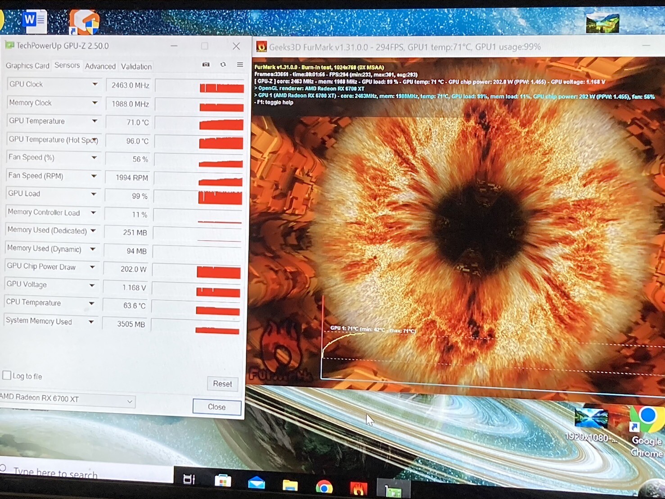Switch to the Advanced tab

(100, 66)
